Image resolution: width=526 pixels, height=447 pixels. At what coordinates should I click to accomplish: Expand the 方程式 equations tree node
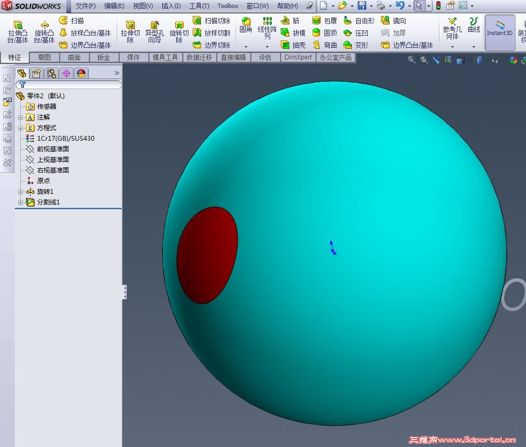[21, 128]
